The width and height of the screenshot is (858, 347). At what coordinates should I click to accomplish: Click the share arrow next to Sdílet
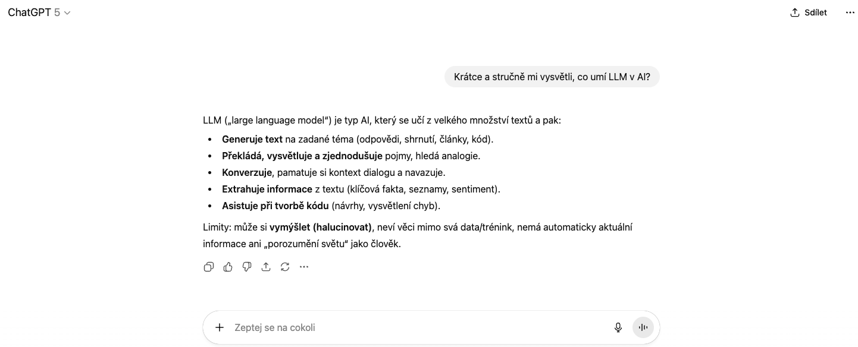794,12
